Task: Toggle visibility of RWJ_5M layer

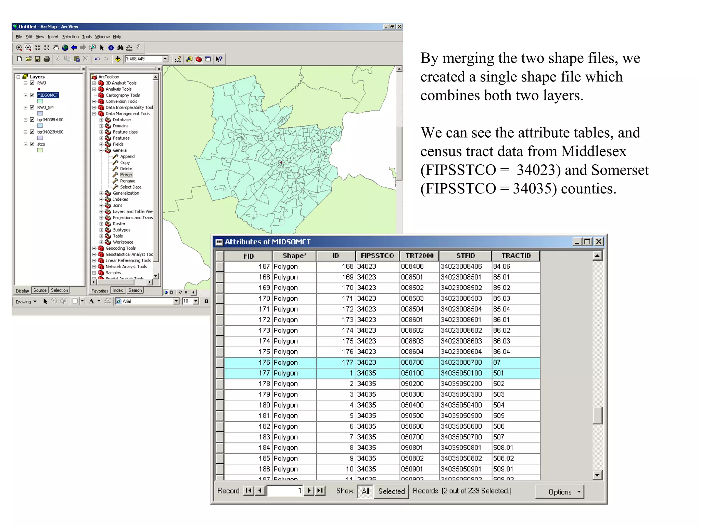Action: (x=32, y=107)
